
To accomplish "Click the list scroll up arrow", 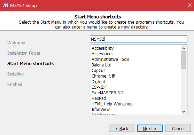I will point(184,48).
